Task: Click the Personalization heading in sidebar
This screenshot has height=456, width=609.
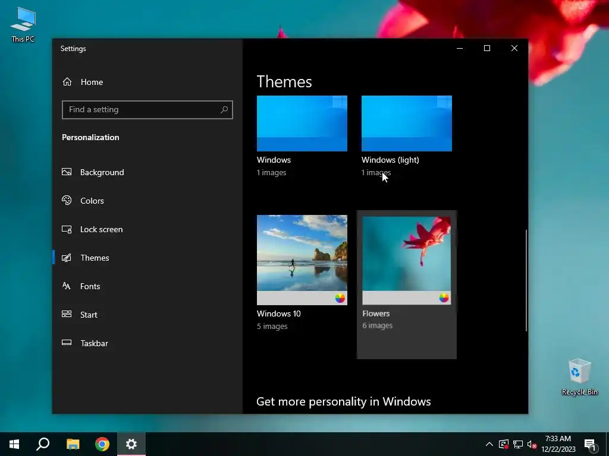Action: (90, 137)
